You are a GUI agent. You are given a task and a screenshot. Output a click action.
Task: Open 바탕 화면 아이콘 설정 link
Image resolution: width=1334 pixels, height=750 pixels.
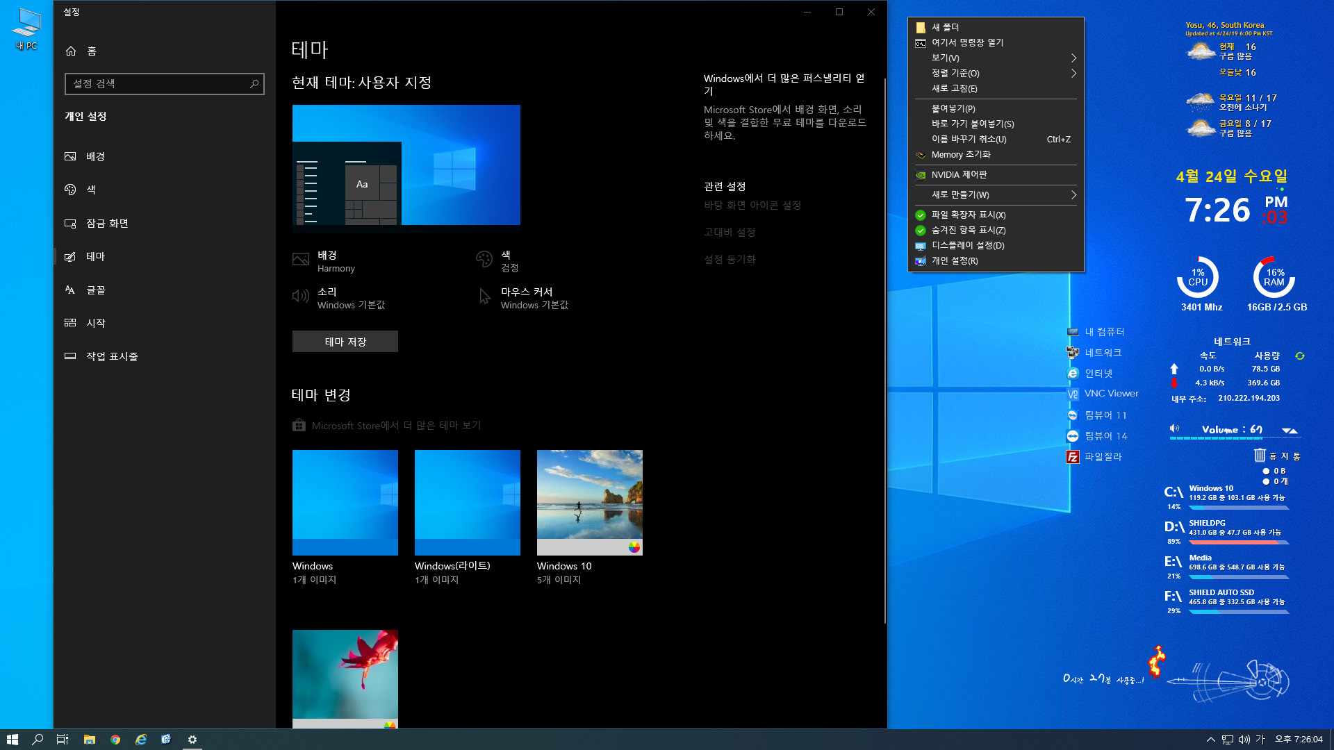click(752, 206)
